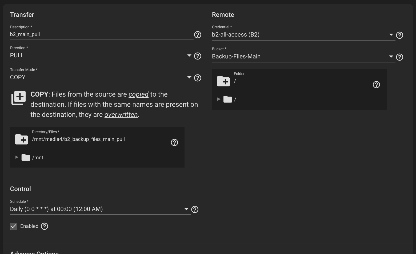Click the Enabled label text
Screen dimensions: 416x254
pos(29,226)
